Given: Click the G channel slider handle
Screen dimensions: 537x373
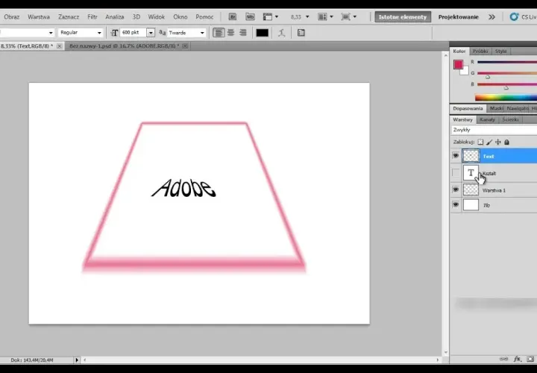Looking at the screenshot, I should 488,77.
